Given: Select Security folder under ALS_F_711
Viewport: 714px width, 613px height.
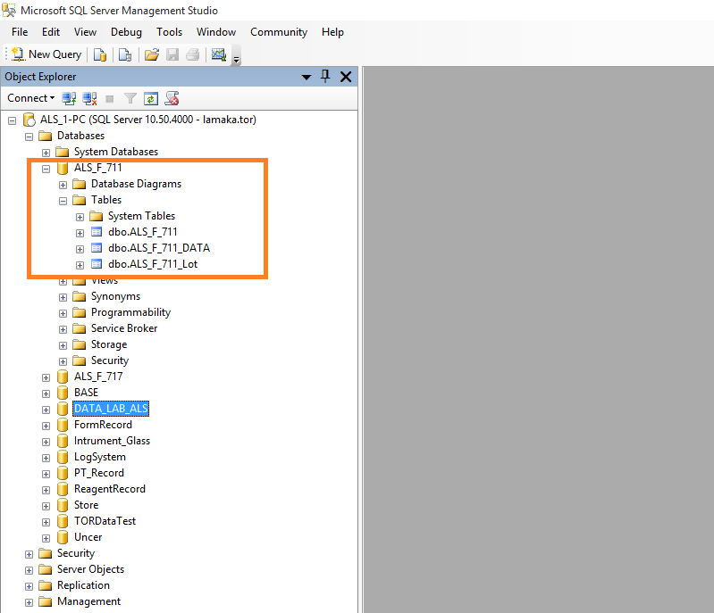Looking at the screenshot, I should click(x=110, y=360).
